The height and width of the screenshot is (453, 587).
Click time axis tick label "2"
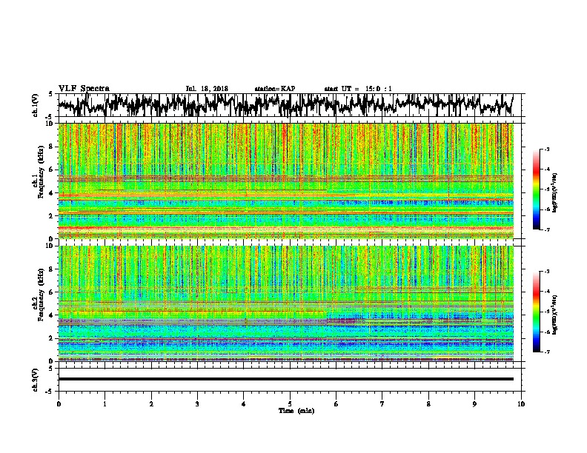pyautogui.click(x=151, y=404)
